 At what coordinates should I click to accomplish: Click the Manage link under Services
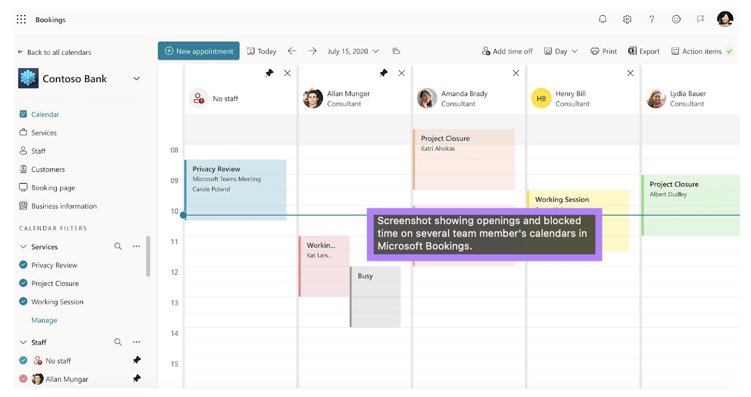44,320
